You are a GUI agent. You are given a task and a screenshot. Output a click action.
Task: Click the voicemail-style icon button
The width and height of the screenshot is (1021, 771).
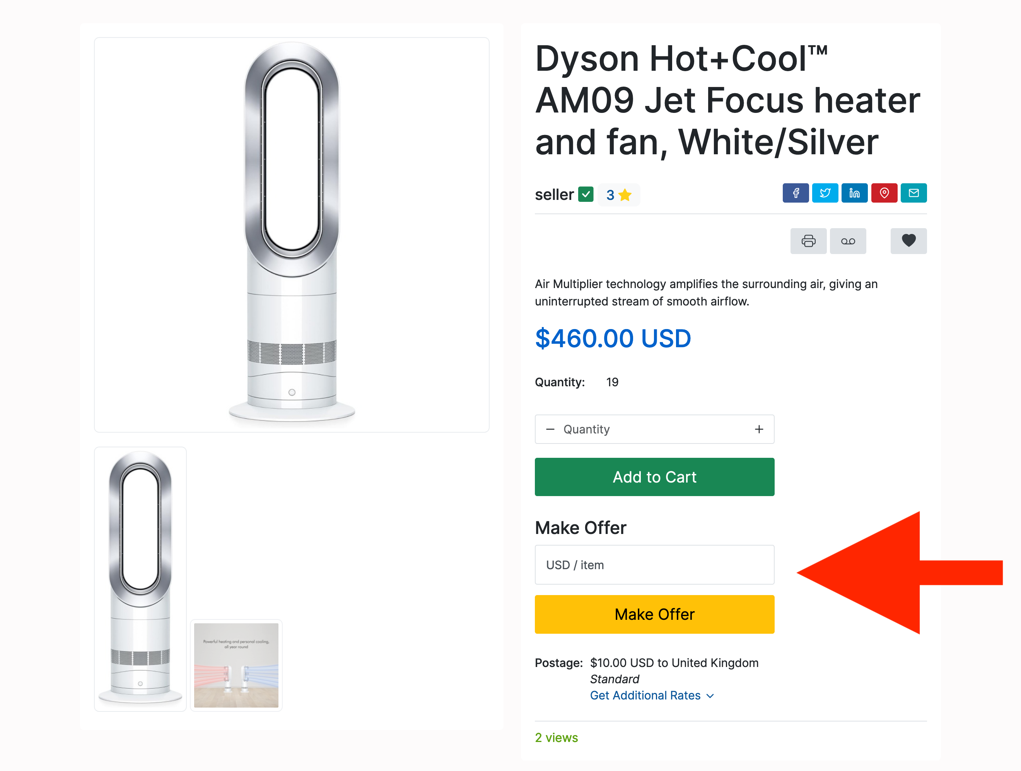(x=848, y=241)
